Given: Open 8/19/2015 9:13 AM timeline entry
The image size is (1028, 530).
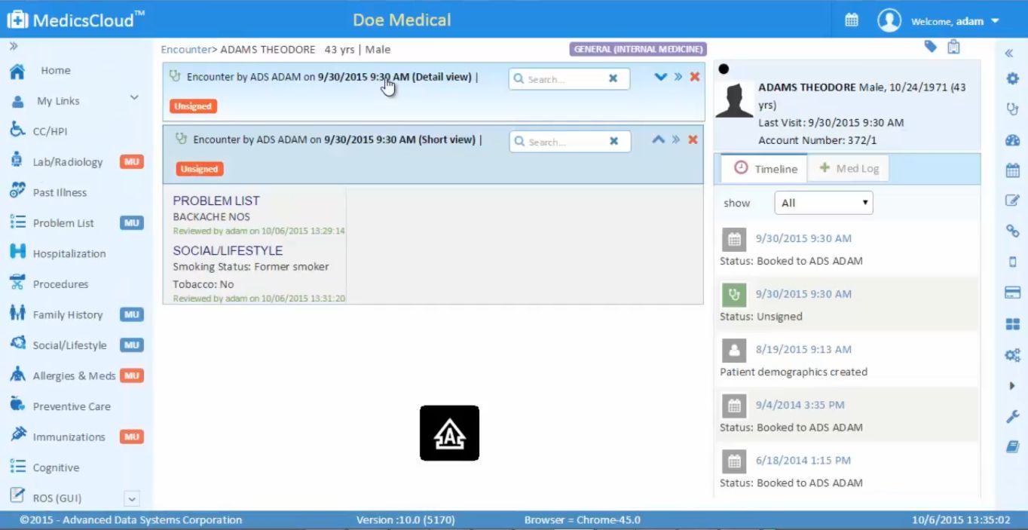Looking at the screenshot, I should [803, 349].
